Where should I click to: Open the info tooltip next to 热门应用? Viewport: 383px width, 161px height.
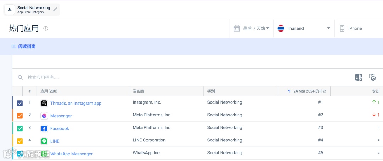46,28
